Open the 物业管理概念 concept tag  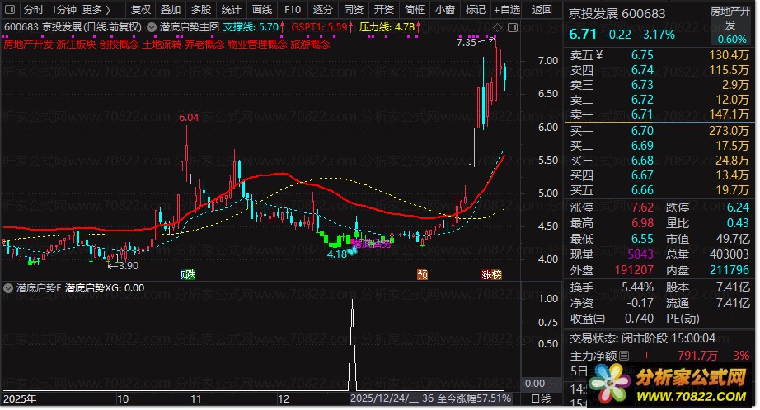coord(257,44)
